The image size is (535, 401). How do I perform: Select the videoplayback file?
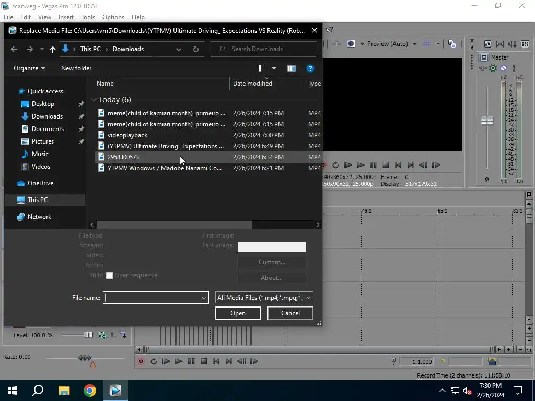tap(127, 135)
